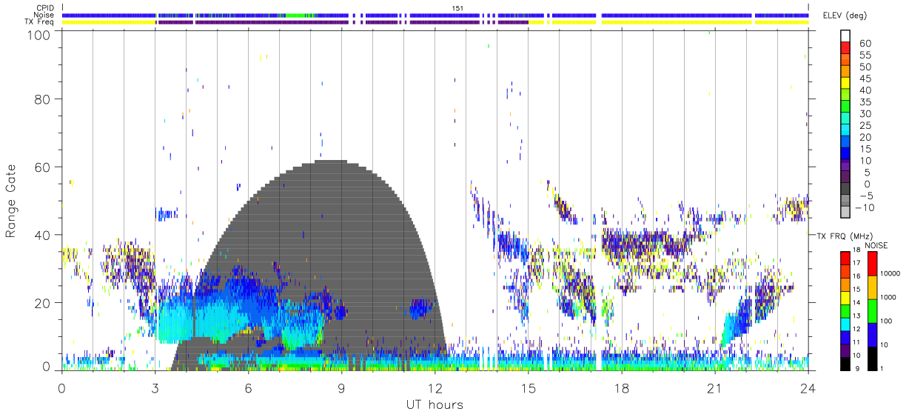The height and width of the screenshot is (420, 909).
Task: Click the UT hours axis title
Action: click(434, 404)
